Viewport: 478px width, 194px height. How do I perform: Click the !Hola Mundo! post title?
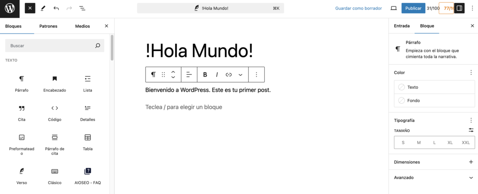tap(199, 50)
